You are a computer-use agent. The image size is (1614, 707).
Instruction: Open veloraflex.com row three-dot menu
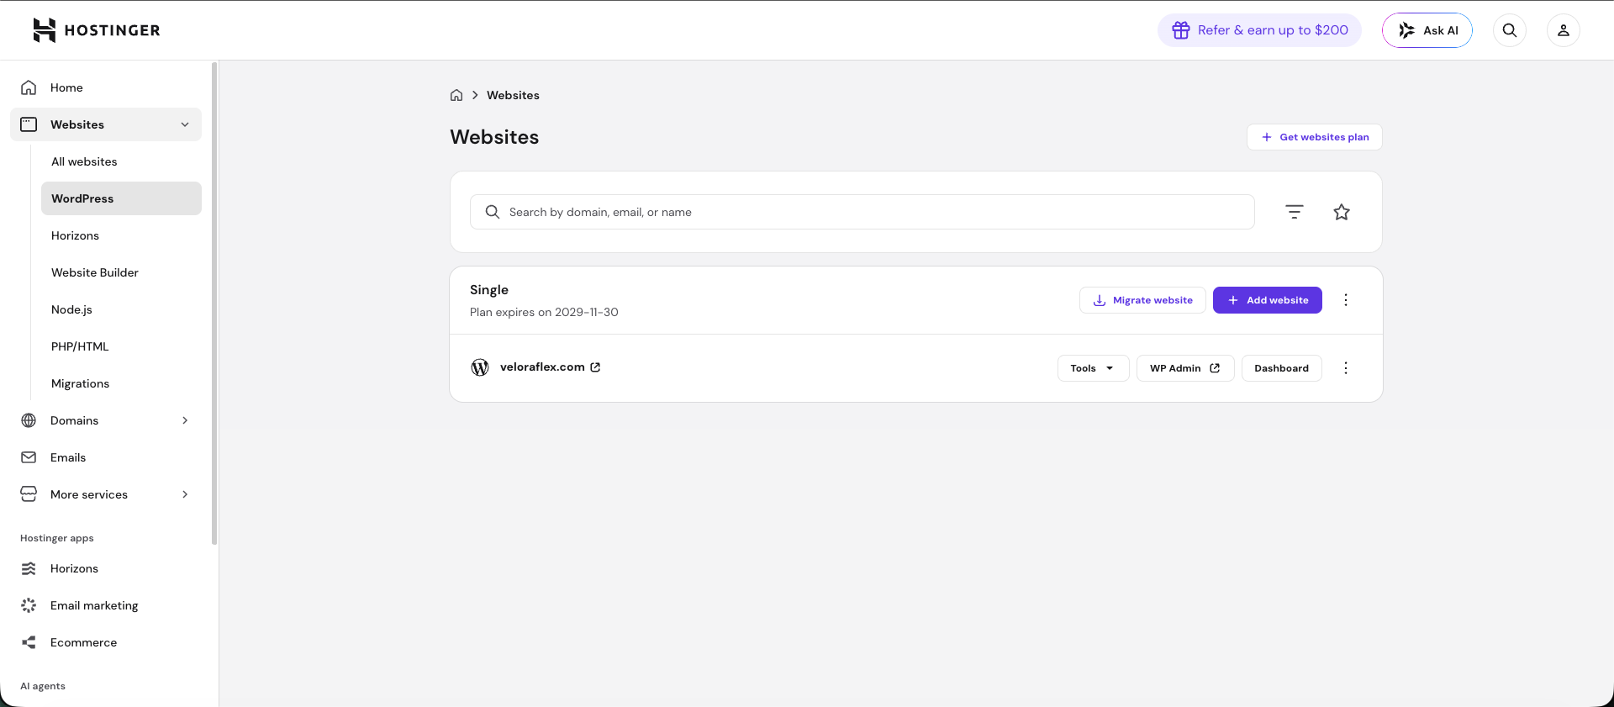(x=1346, y=368)
